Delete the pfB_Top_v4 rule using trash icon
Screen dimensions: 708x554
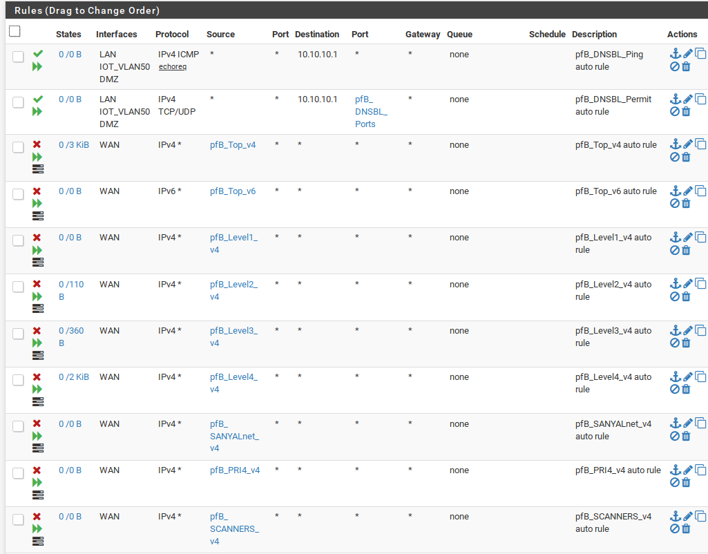click(x=686, y=157)
